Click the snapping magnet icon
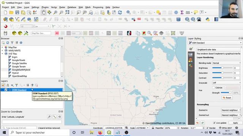 click(6, 26)
